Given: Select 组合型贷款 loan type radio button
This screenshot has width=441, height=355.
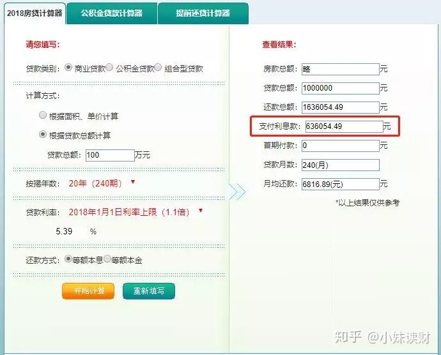Looking at the screenshot, I should click(x=158, y=68).
